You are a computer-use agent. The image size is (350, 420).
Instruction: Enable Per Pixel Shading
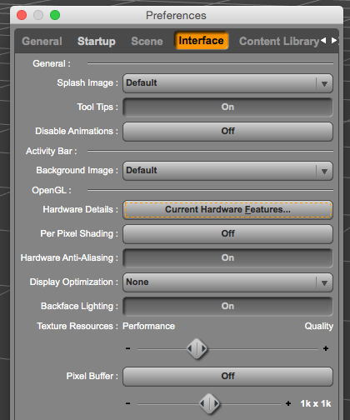(x=227, y=234)
